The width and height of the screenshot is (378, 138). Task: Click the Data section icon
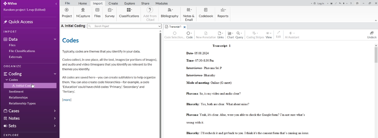point(5,39)
